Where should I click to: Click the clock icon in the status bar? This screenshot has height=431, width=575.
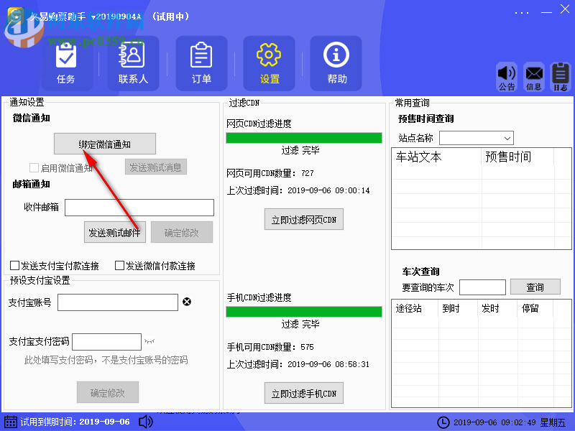click(x=443, y=422)
